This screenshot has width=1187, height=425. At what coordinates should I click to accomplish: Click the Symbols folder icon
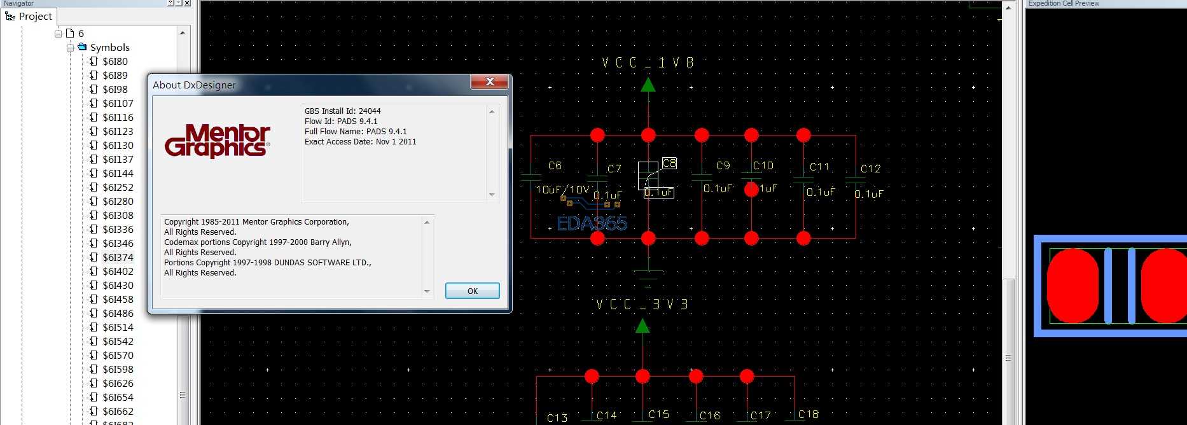click(82, 47)
